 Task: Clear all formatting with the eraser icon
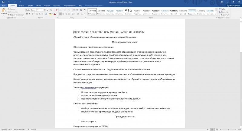pos(57,10)
